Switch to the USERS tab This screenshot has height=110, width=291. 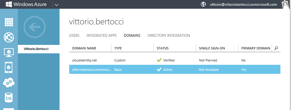coord(74,35)
